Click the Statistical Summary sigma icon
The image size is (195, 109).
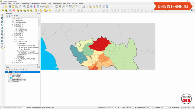pos(35,6)
